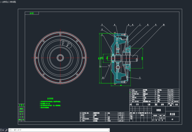
Task: Select the green vertical dimension right of the section
Action: tap(142, 58)
